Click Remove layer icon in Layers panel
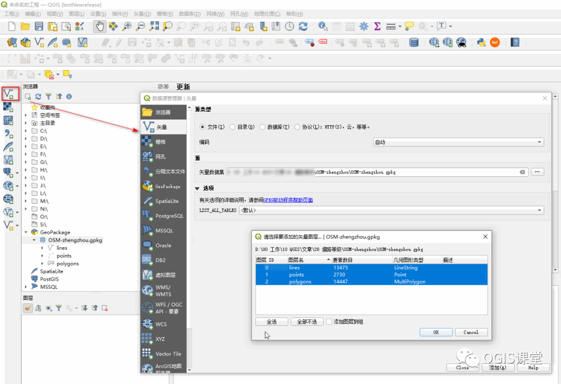 (x=105, y=308)
